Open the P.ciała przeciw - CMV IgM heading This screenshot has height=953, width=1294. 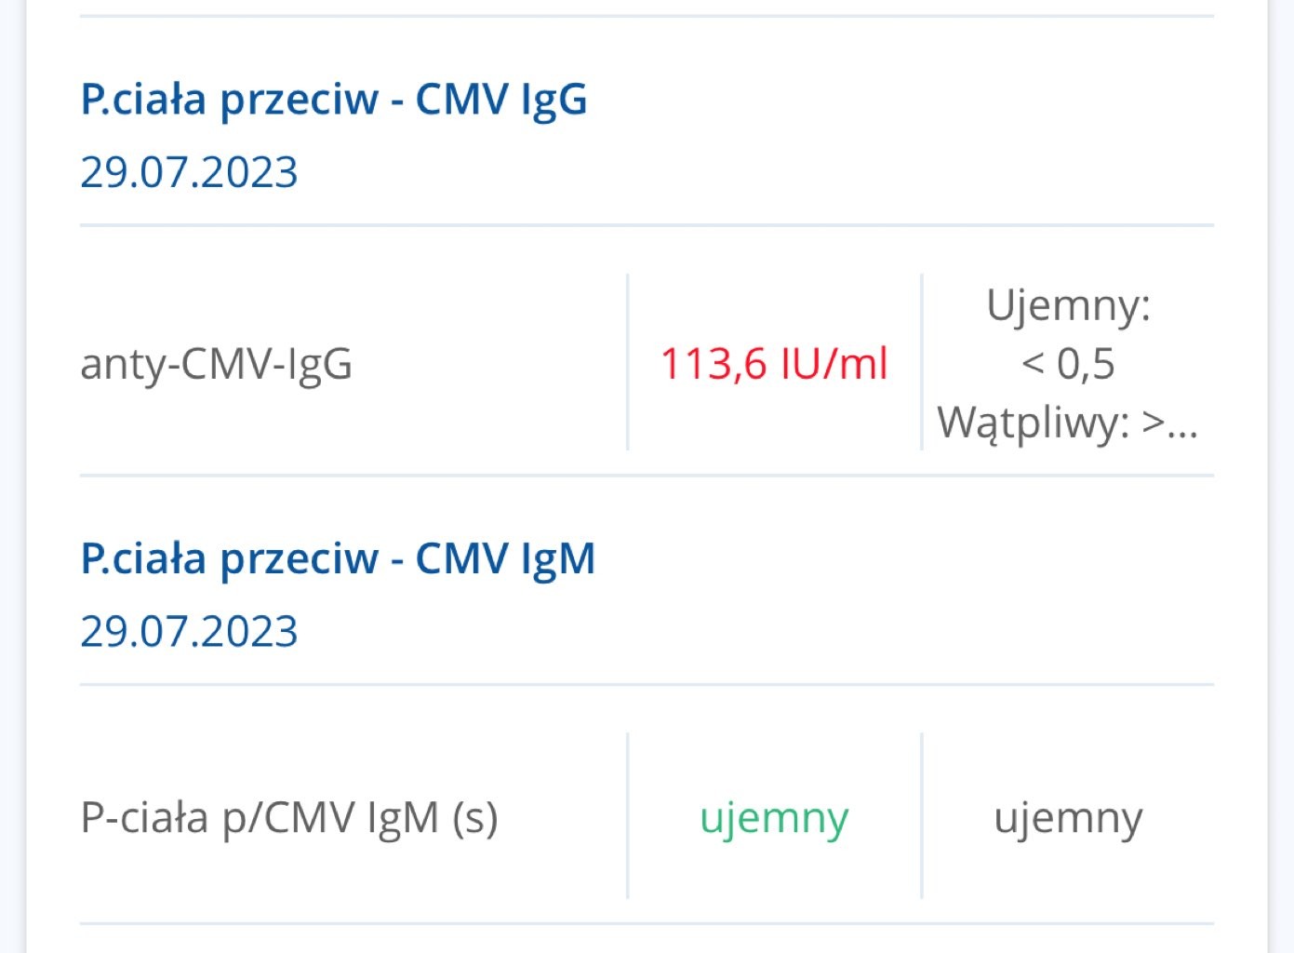[x=337, y=558]
